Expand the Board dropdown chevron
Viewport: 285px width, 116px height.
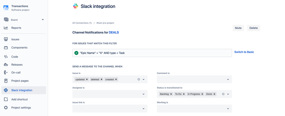43,20
